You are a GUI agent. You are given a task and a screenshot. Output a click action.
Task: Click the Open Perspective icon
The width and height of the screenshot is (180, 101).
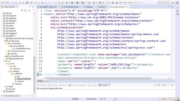[x=173, y=3]
